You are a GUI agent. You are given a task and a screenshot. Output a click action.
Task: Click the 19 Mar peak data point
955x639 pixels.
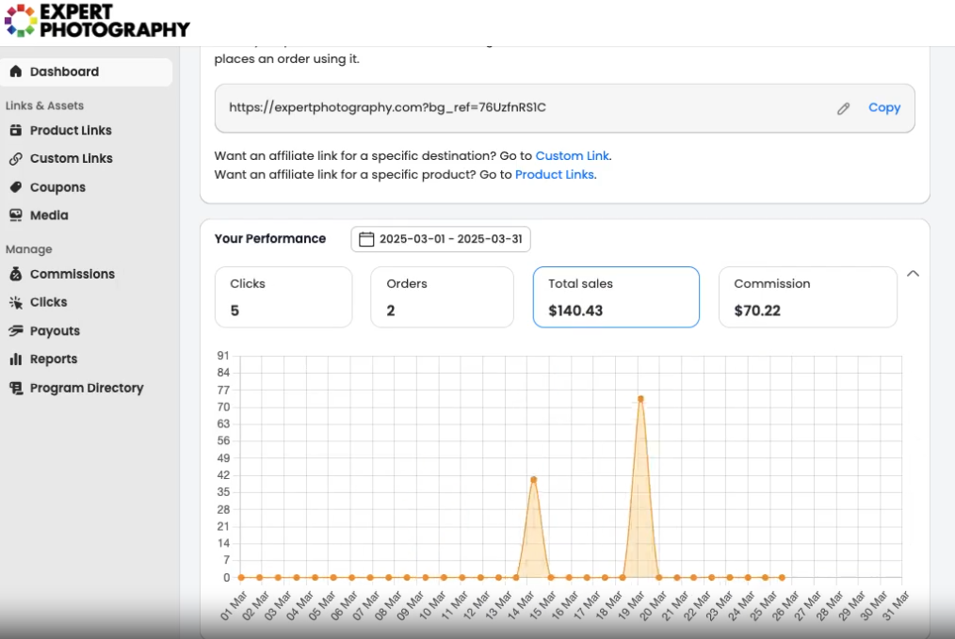click(640, 399)
